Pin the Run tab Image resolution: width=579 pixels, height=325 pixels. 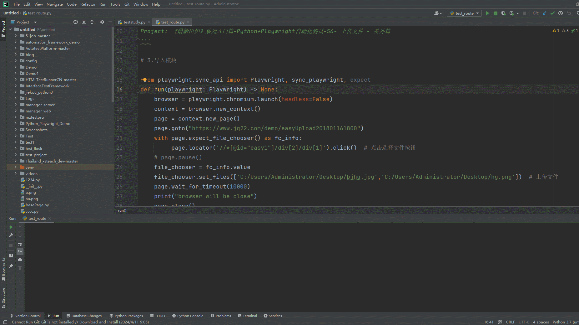click(x=11, y=266)
